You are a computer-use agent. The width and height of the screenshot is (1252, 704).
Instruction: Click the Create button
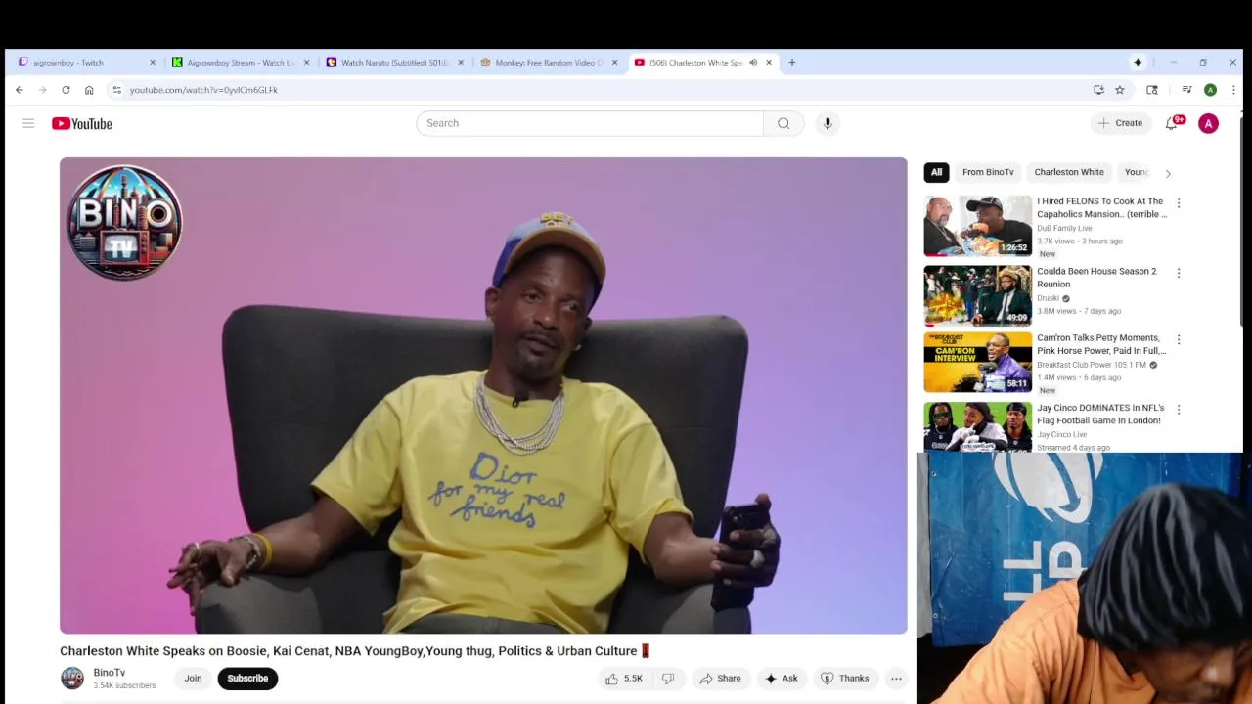[x=1120, y=123]
